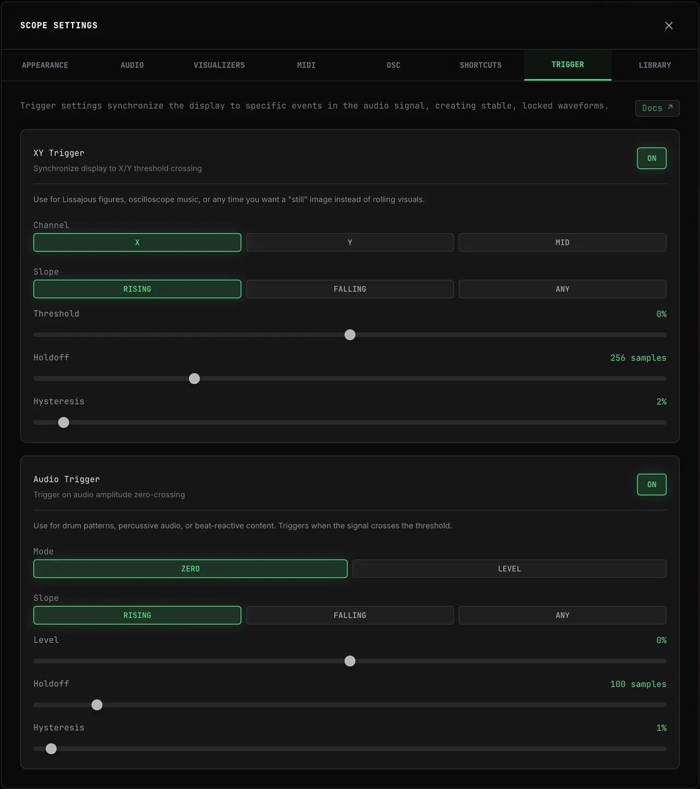Click the XY Trigger Holdoff slider handle

pyautogui.click(x=194, y=378)
